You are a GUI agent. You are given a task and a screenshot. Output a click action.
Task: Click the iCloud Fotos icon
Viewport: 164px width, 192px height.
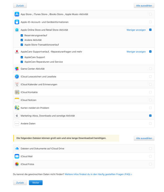tap(17, 164)
